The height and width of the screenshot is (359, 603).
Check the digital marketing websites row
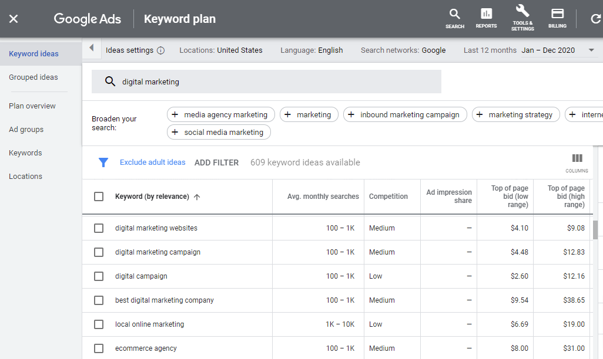click(99, 228)
